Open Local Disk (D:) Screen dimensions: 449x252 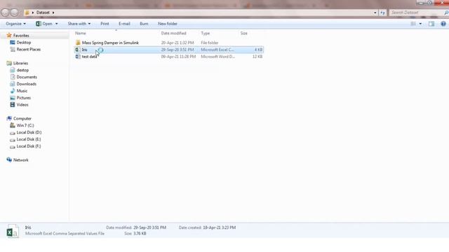pos(29,132)
